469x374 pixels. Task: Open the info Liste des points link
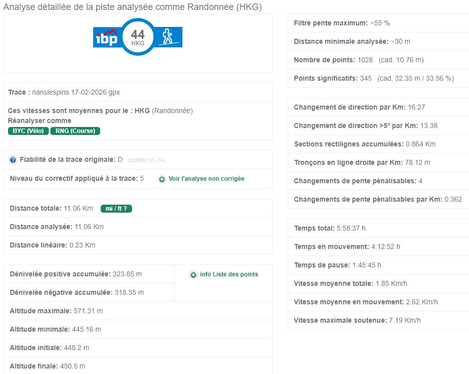pos(229,274)
